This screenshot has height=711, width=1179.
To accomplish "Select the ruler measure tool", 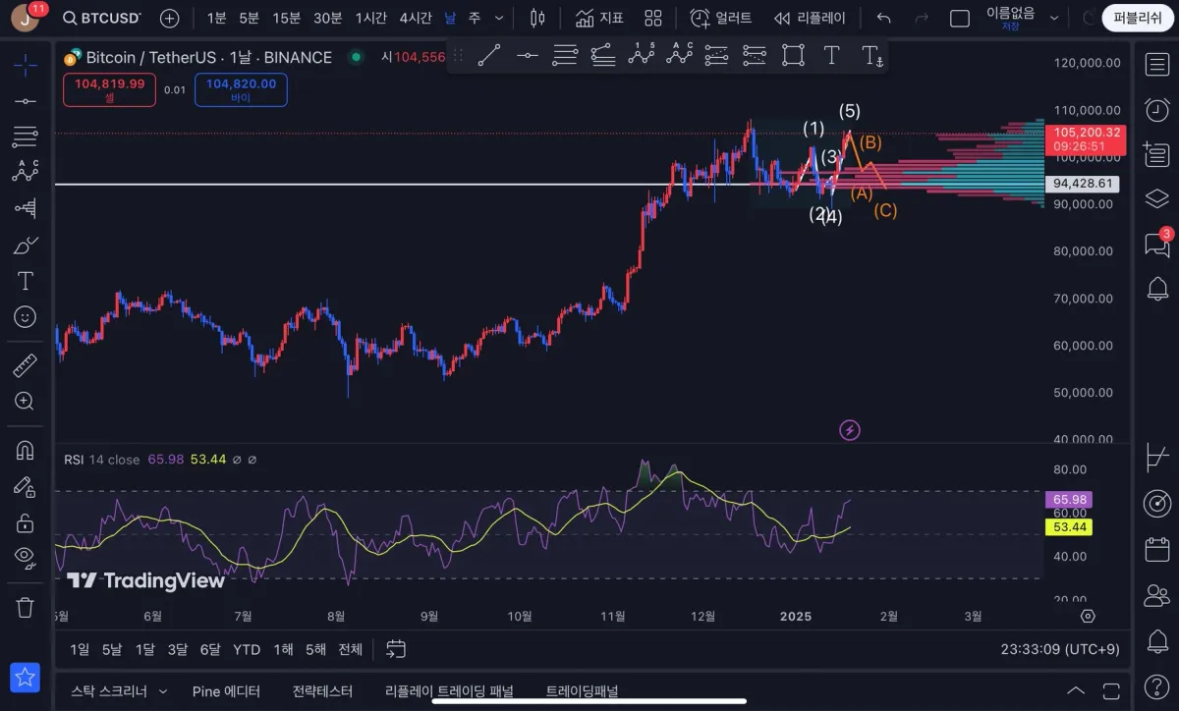I will (26, 366).
